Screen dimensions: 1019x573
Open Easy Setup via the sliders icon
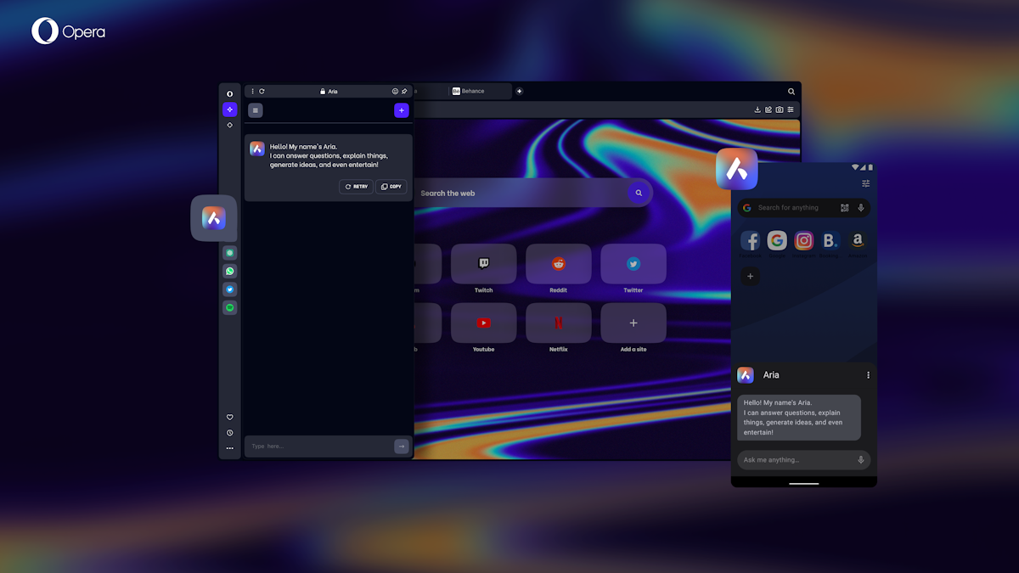pyautogui.click(x=790, y=110)
